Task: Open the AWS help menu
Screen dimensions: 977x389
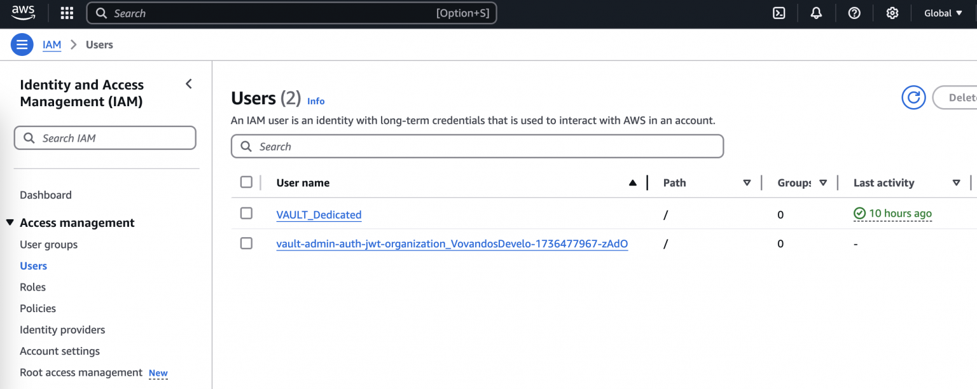Action: tap(854, 13)
